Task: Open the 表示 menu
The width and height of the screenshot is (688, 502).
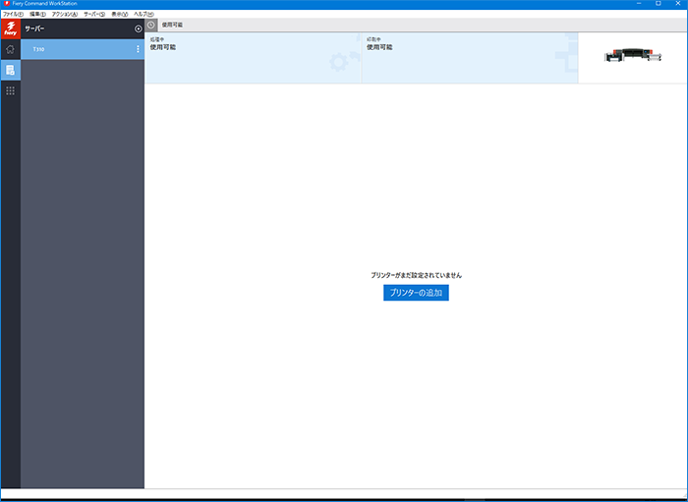Action: (119, 14)
